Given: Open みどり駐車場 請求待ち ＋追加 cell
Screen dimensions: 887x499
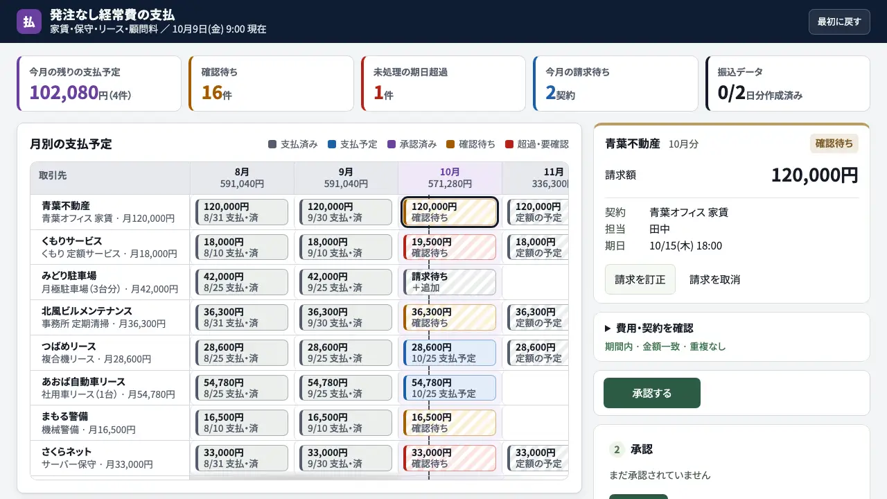Looking at the screenshot, I should point(450,282).
